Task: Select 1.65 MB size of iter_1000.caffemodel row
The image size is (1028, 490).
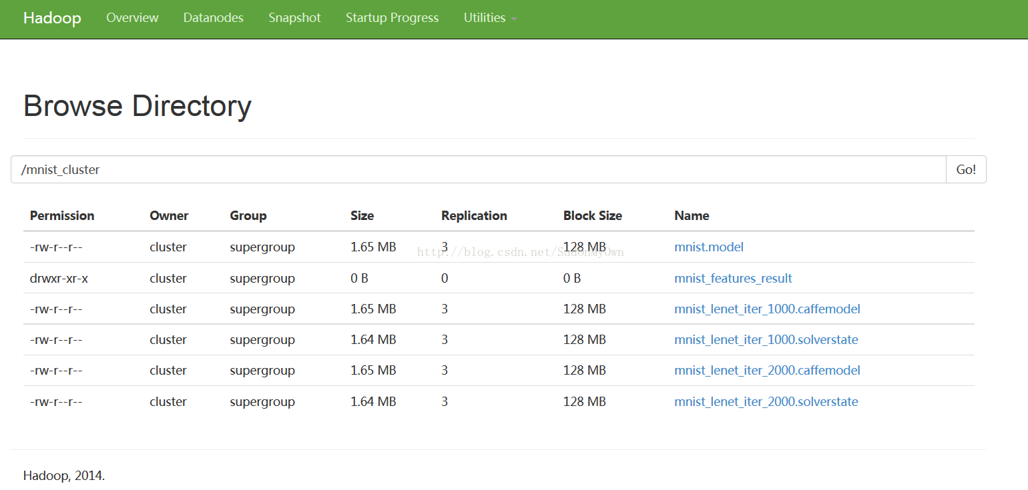Action: pyautogui.click(x=373, y=309)
